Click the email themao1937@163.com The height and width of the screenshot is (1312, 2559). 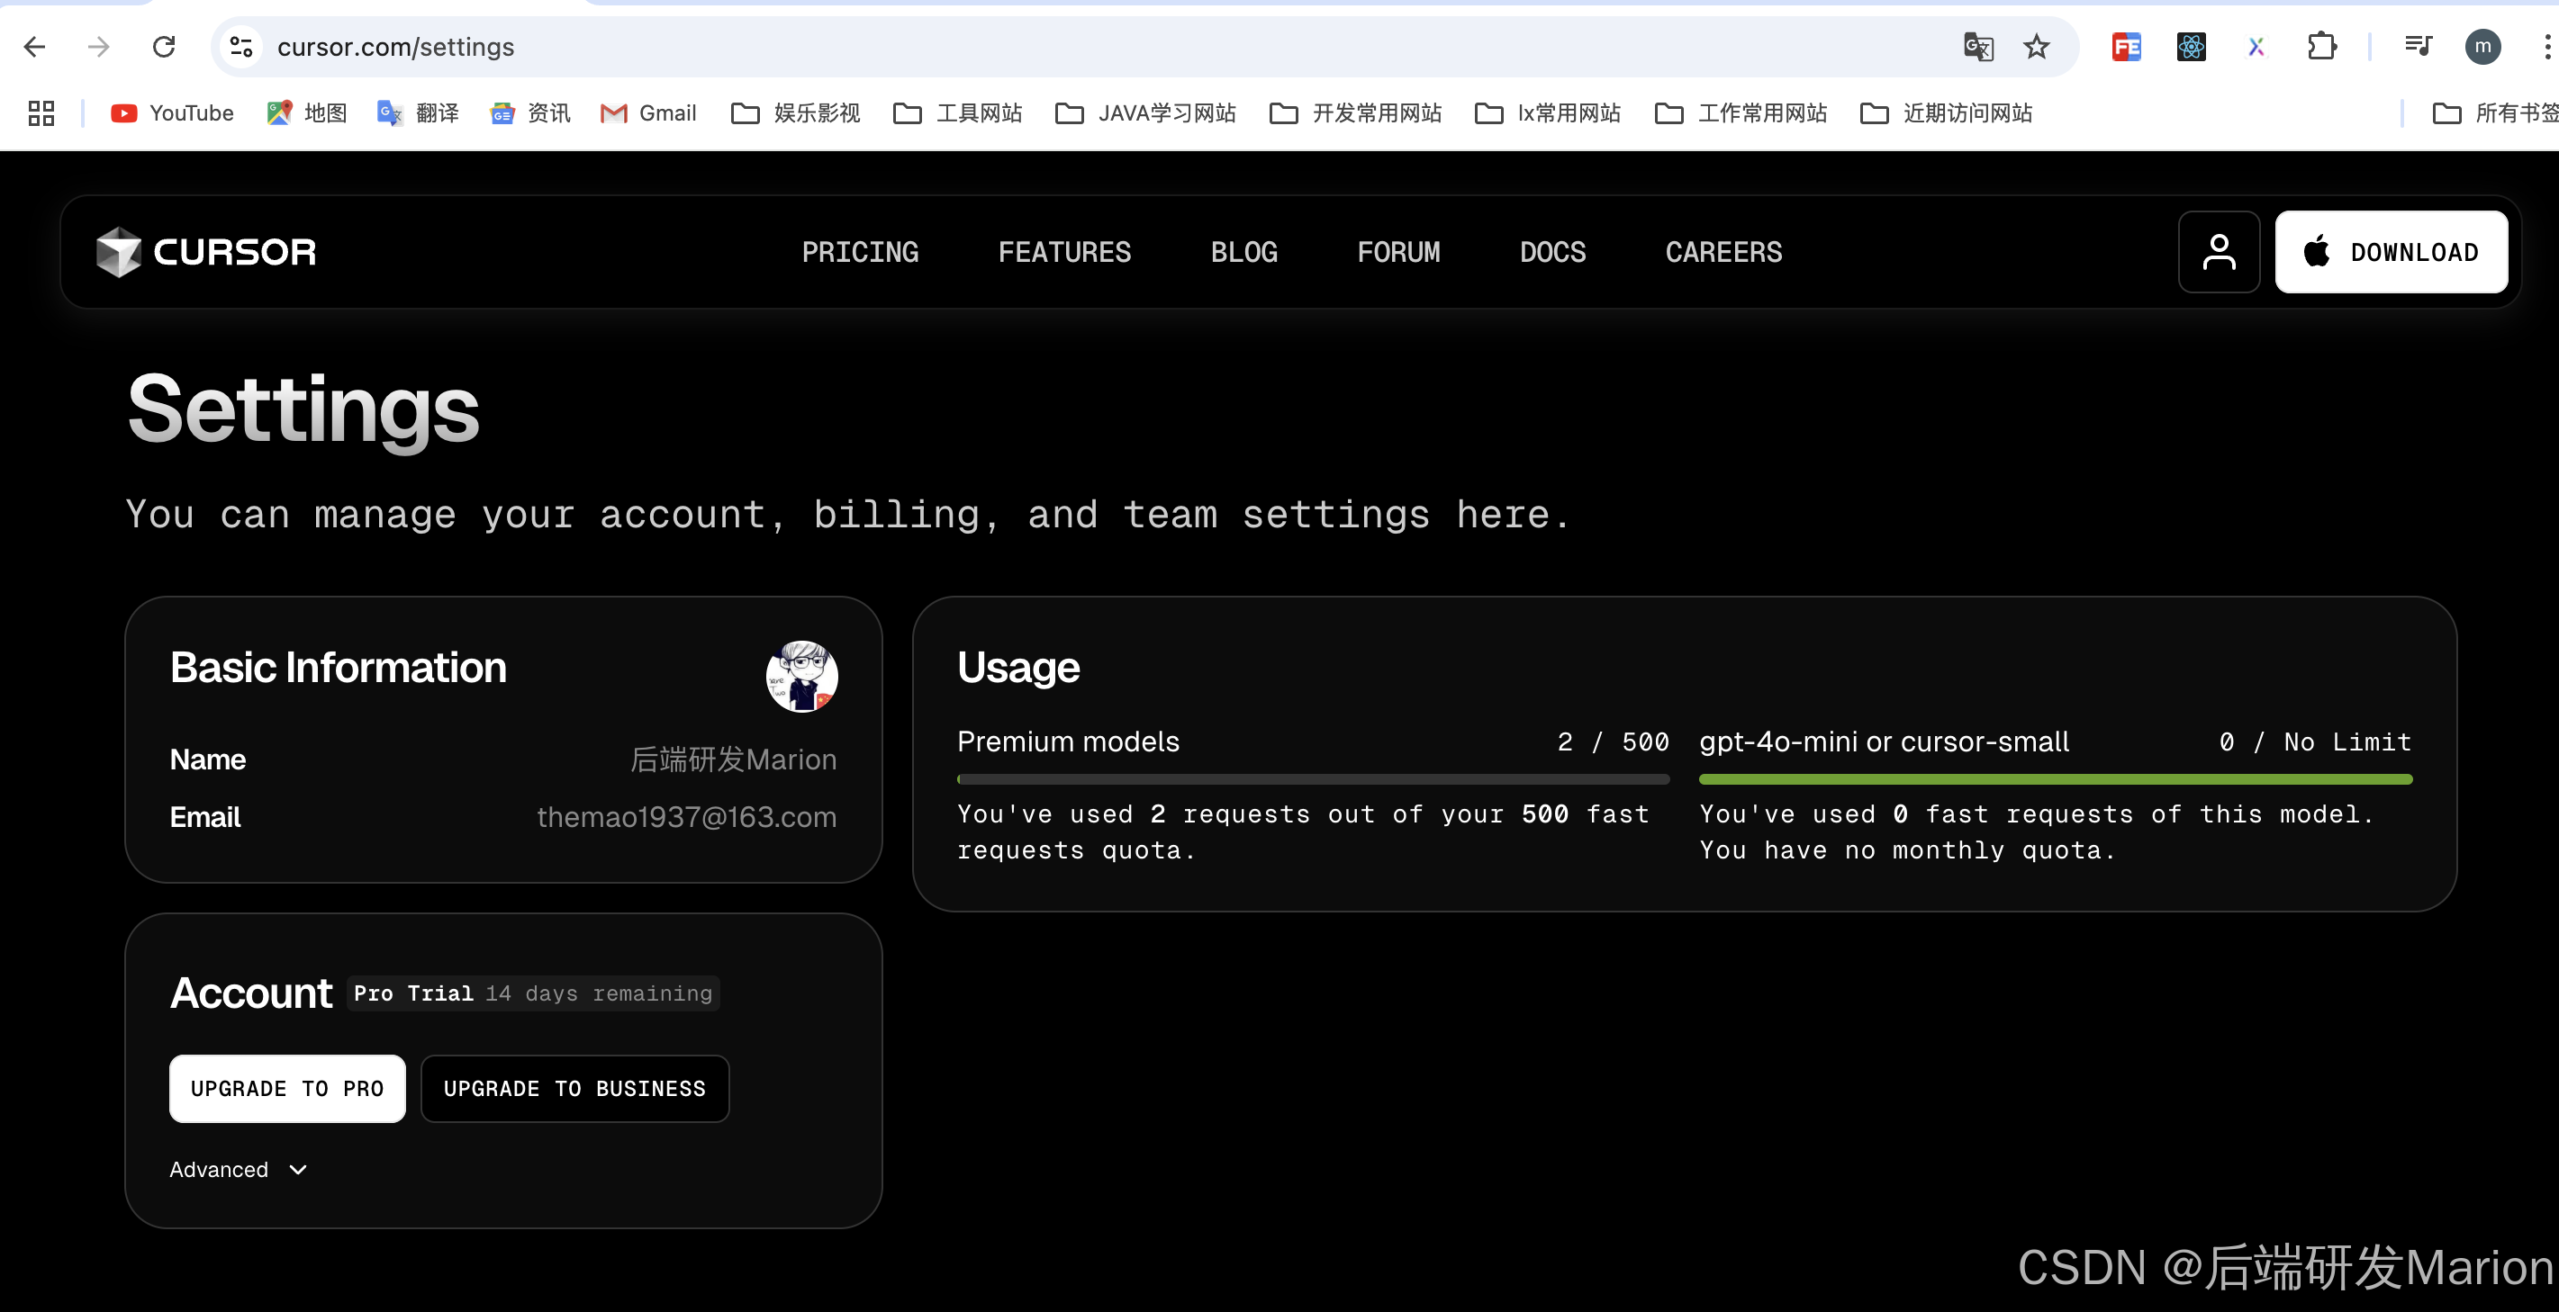coord(686,817)
